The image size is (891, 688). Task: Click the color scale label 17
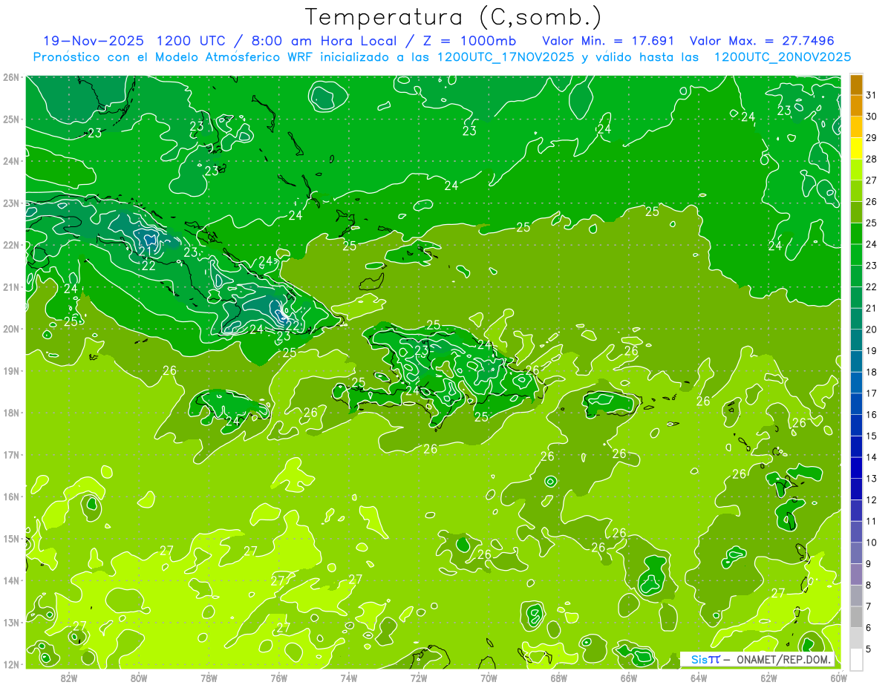[x=871, y=393]
